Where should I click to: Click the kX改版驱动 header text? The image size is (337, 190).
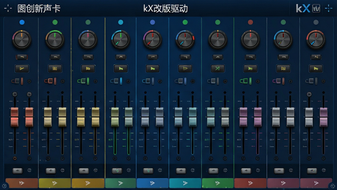pos(166,9)
